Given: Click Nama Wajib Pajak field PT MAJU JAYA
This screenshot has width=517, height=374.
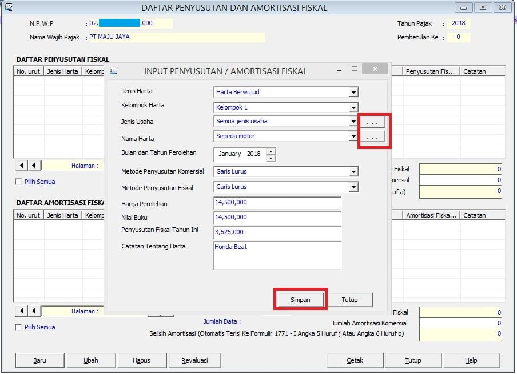Looking at the screenshot, I should pyautogui.click(x=177, y=37).
